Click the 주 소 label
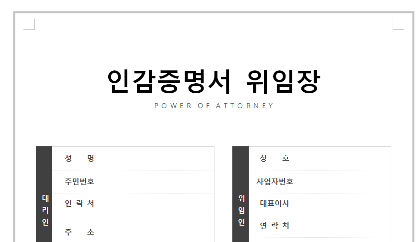The image size is (420, 242). click(79, 232)
